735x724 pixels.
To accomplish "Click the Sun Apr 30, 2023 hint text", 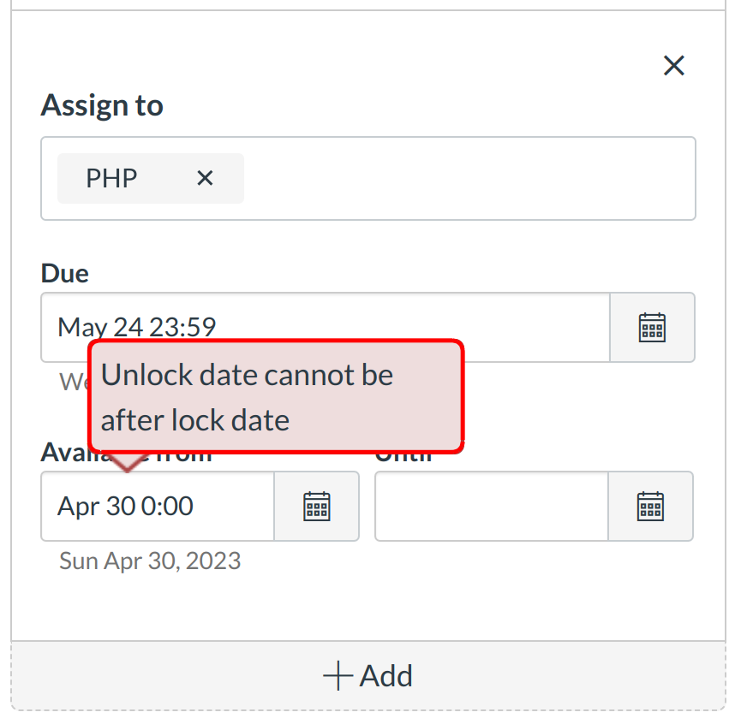I will click(x=150, y=561).
